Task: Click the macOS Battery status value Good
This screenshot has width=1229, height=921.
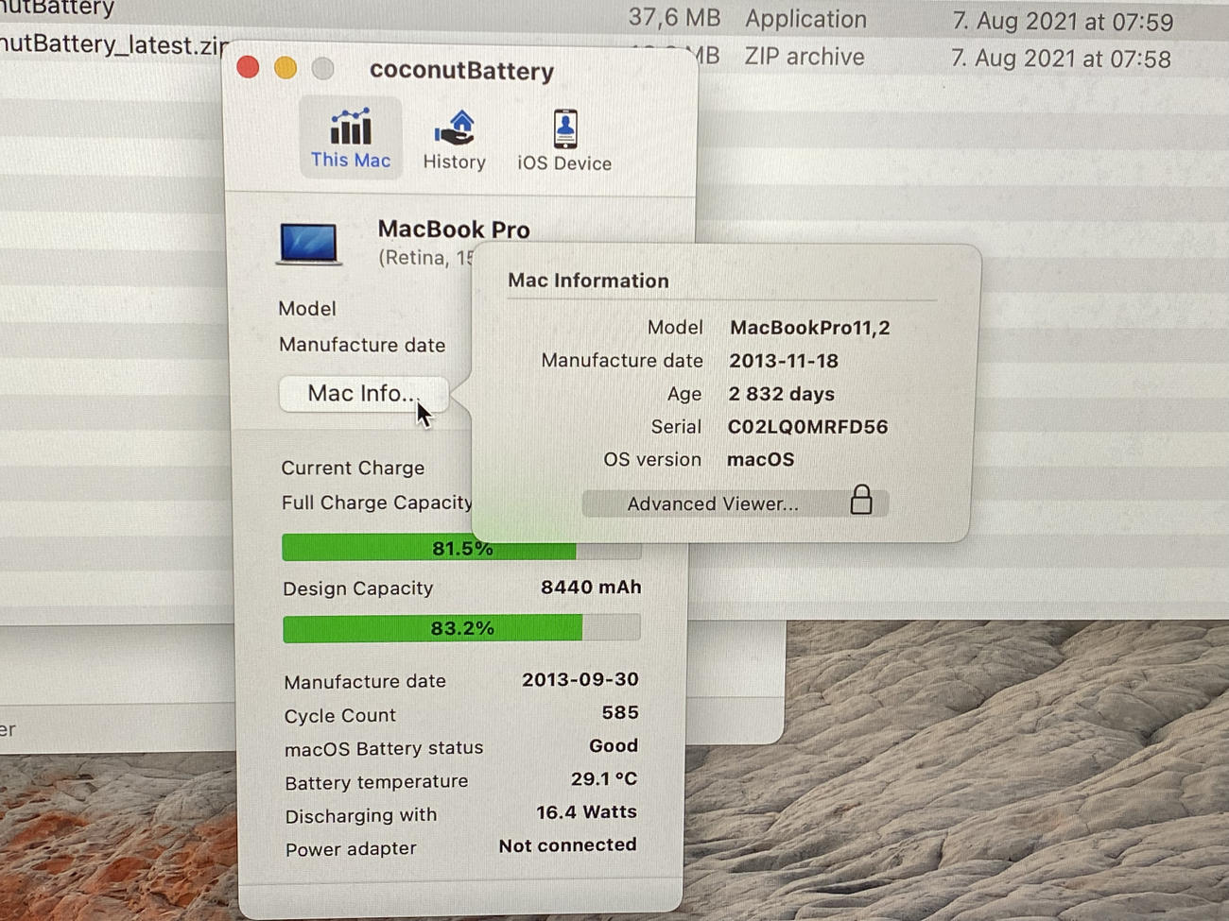Action: (x=614, y=746)
